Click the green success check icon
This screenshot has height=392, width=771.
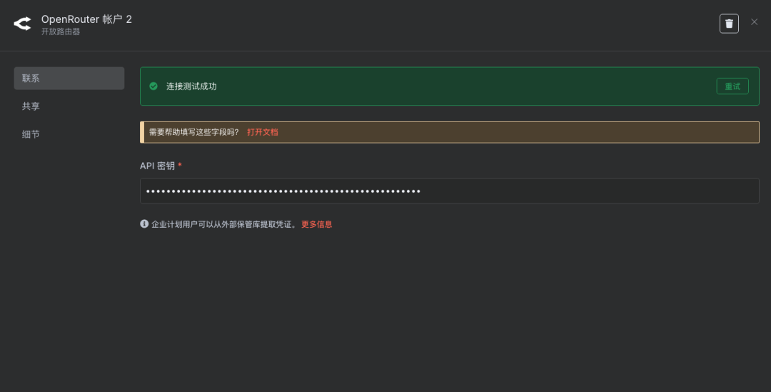click(153, 86)
